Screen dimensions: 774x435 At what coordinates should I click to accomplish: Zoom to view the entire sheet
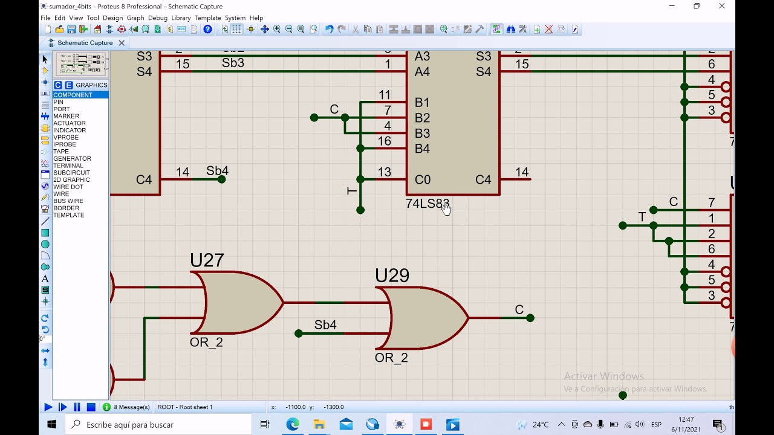tap(301, 29)
